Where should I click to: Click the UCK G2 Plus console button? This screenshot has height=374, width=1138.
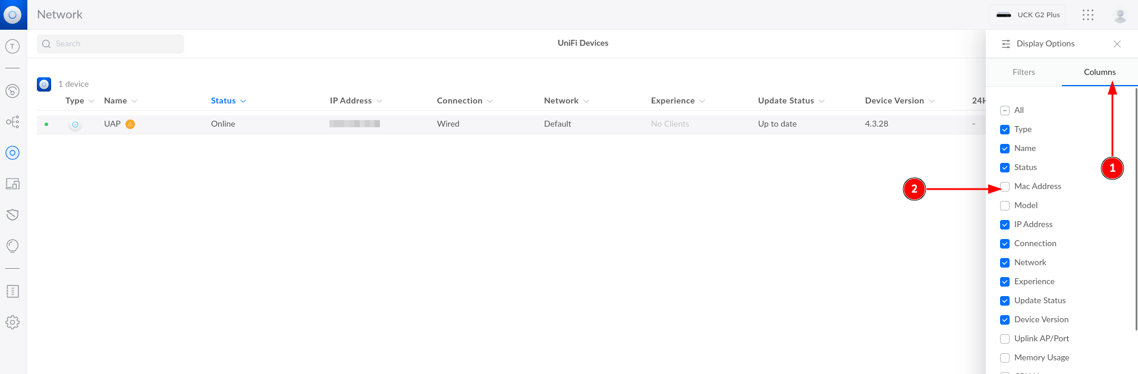(1027, 15)
